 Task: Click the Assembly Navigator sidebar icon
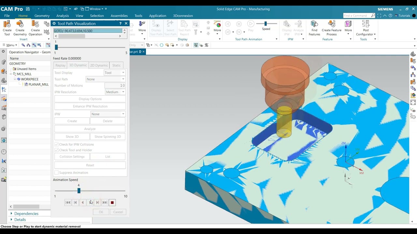pyautogui.click(x=4, y=62)
